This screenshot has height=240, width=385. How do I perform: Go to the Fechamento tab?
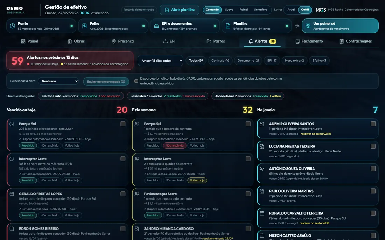[309, 41]
